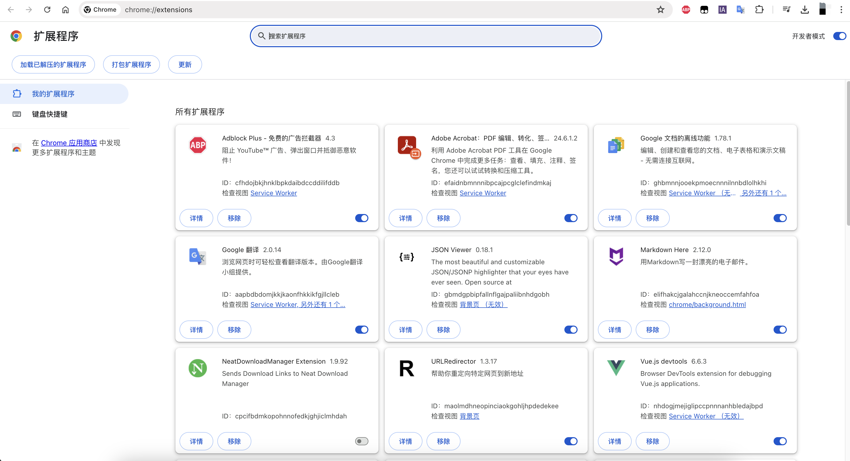Open Vue.js devtools Service Worker（无效）link
The width and height of the screenshot is (850, 461).
(706, 416)
